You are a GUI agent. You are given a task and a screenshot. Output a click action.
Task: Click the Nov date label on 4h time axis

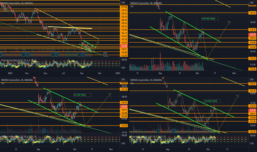pos(234,73)
